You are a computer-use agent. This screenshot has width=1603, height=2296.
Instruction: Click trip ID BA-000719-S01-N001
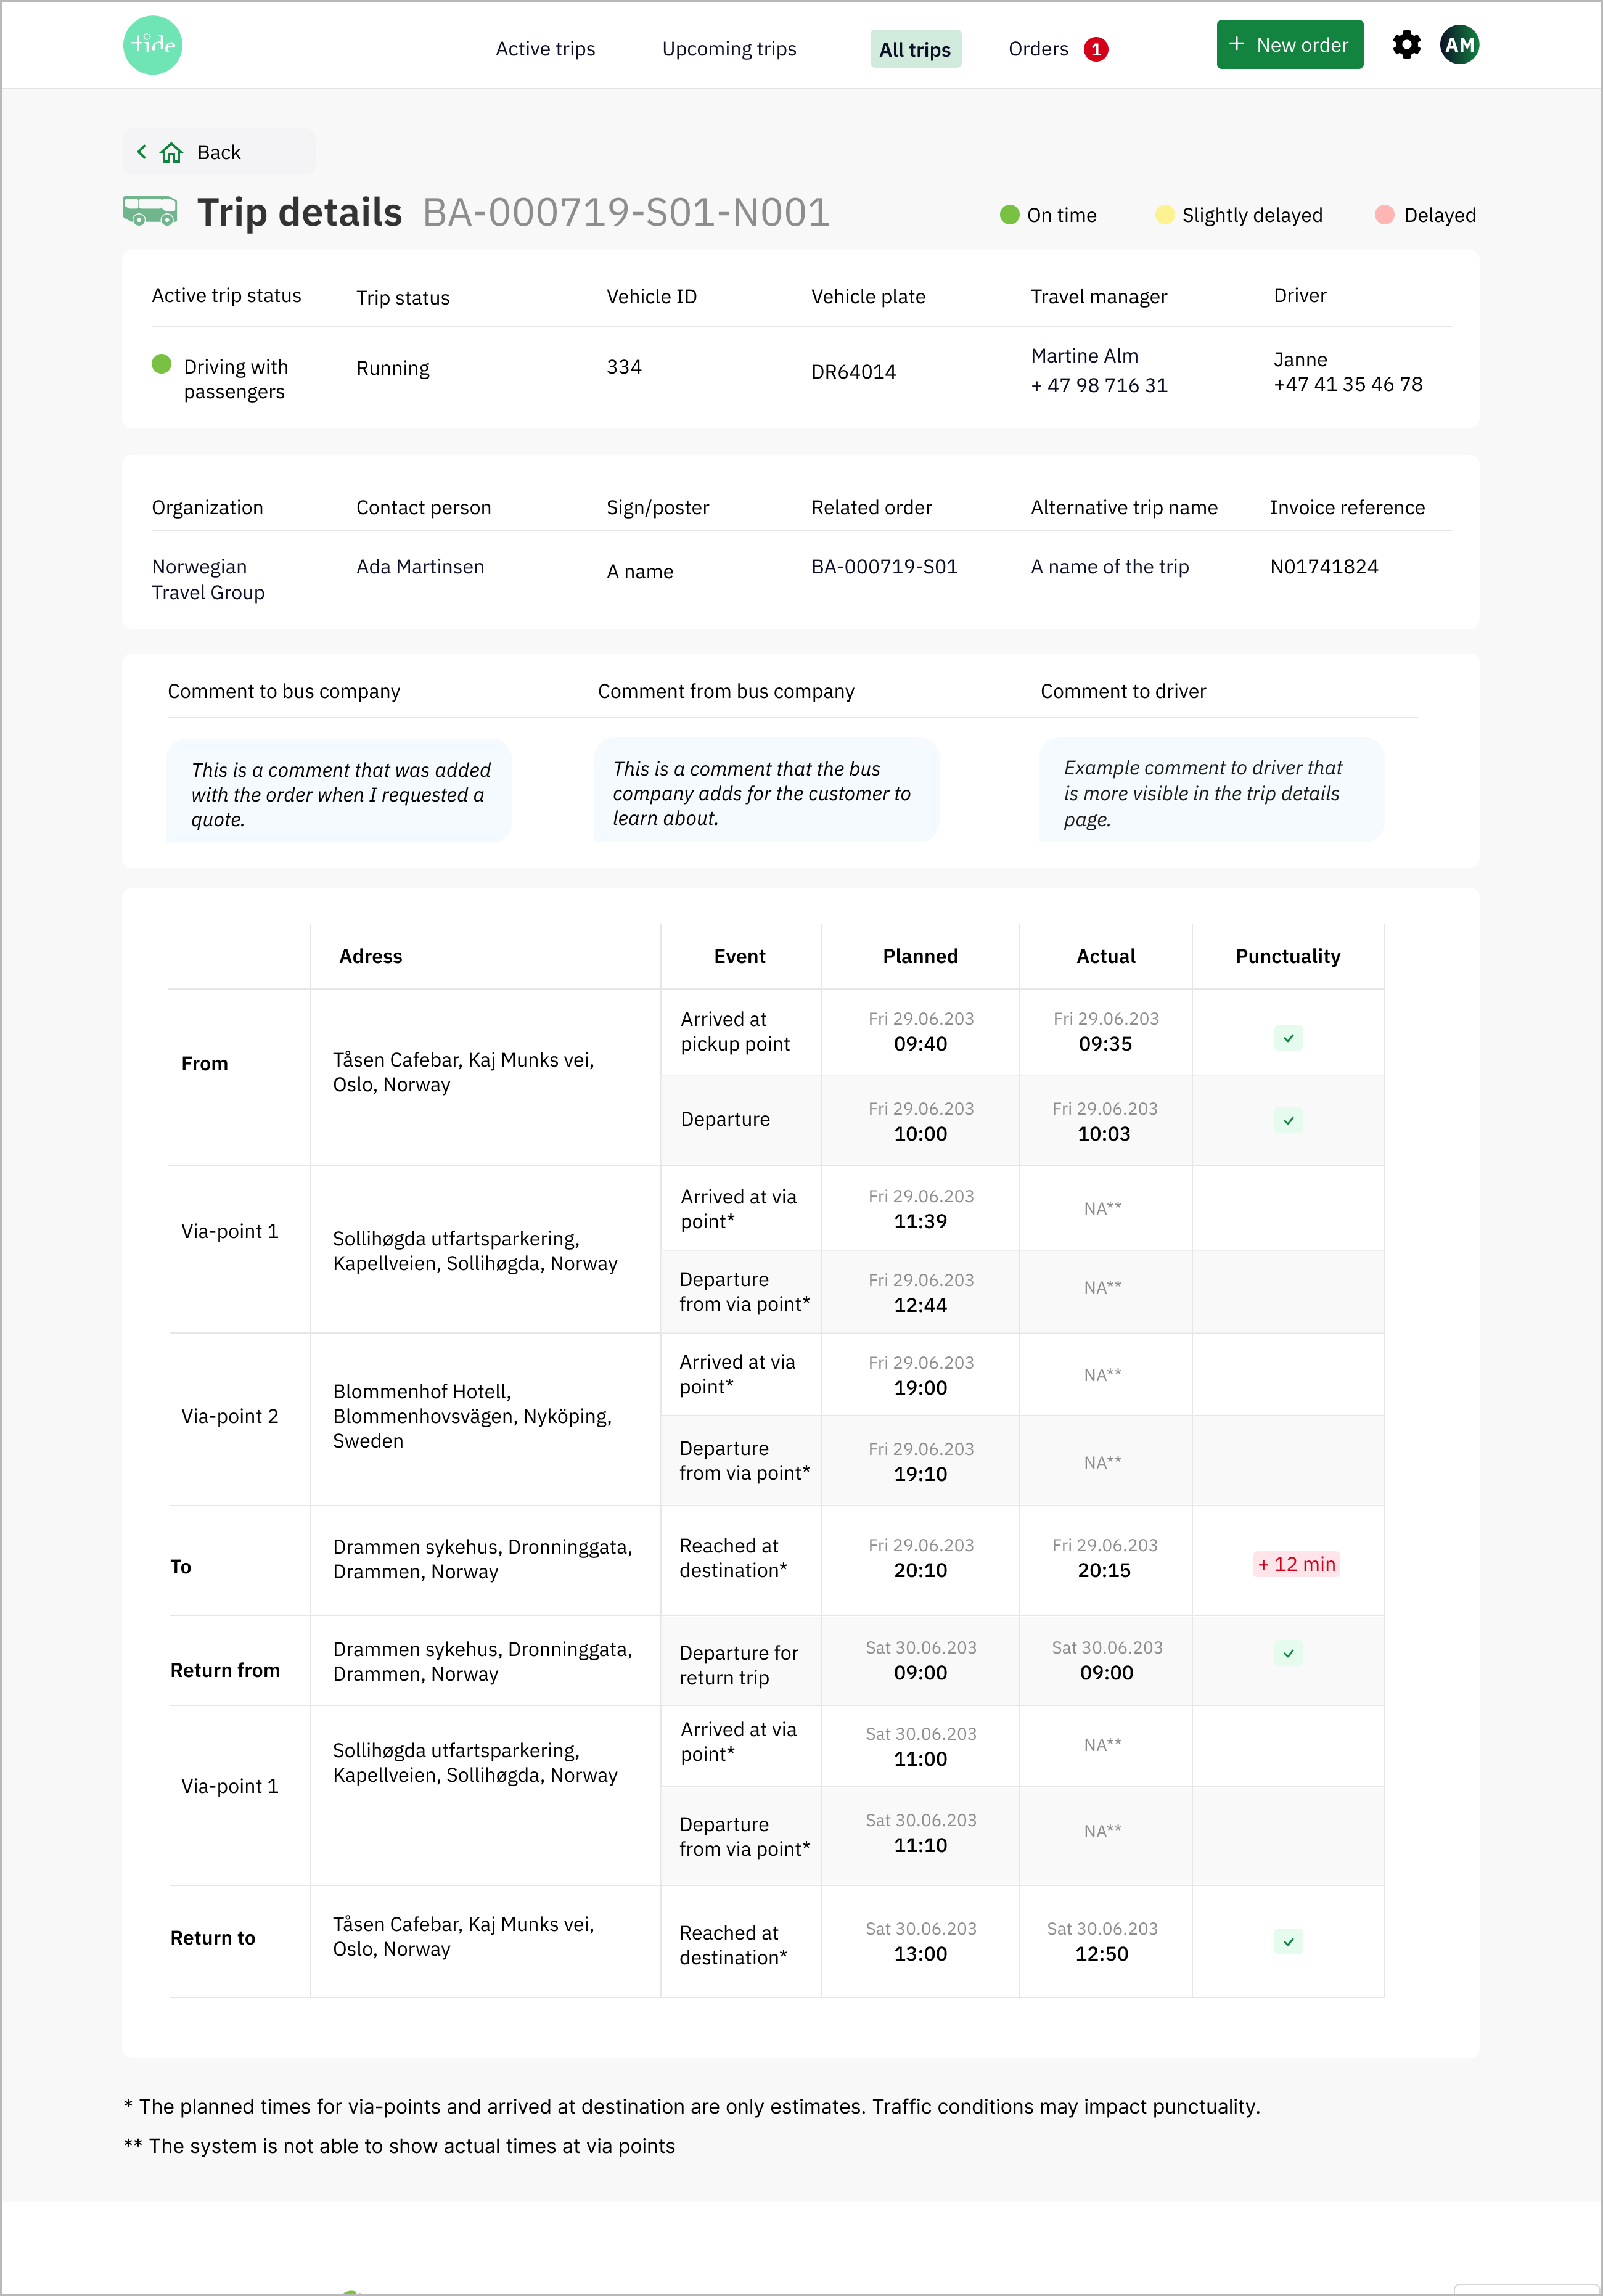pos(626,212)
